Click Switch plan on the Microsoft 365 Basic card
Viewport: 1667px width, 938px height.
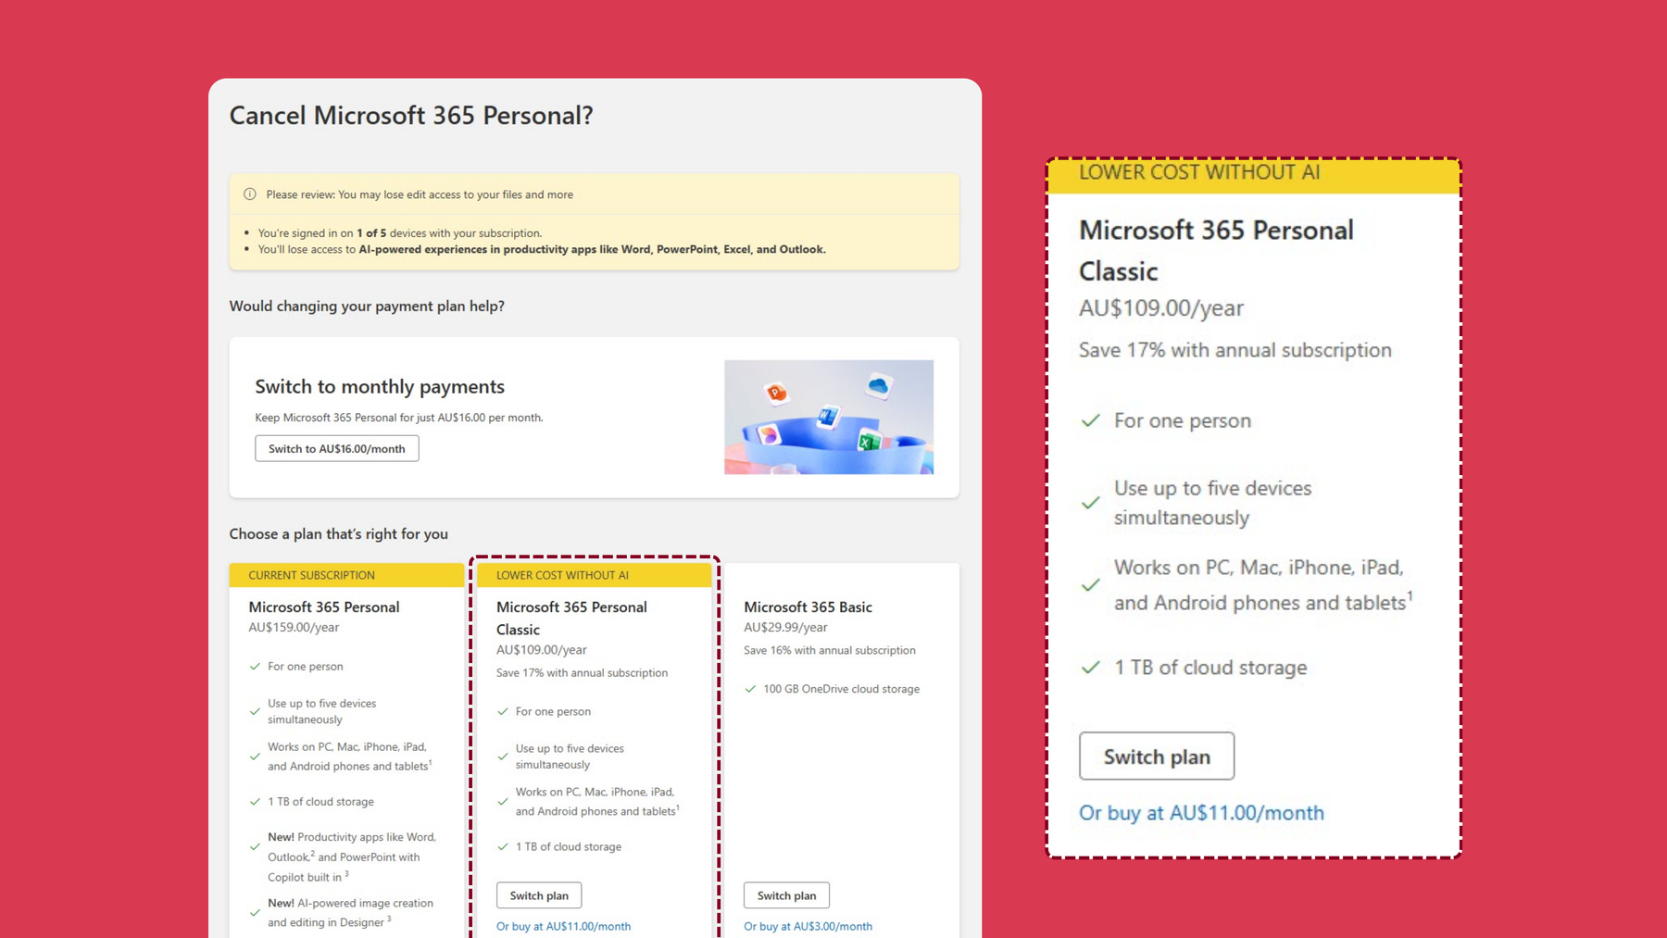point(786,895)
